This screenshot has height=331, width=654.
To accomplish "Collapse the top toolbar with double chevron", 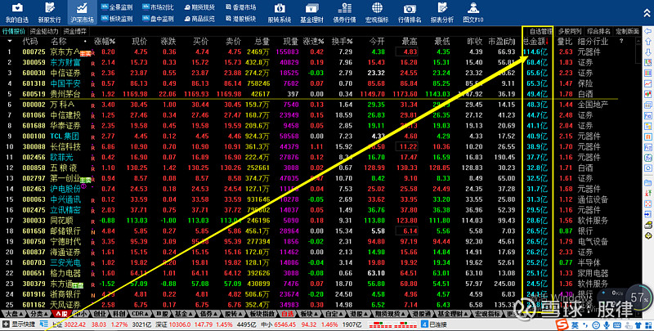I will [x=647, y=13].
